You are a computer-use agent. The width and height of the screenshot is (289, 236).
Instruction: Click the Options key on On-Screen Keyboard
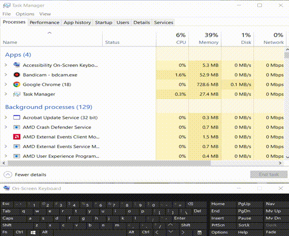pyautogui.click(x=220, y=232)
